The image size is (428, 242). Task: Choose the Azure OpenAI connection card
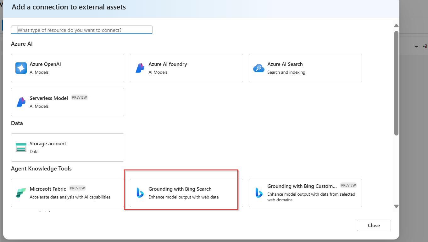click(67, 68)
